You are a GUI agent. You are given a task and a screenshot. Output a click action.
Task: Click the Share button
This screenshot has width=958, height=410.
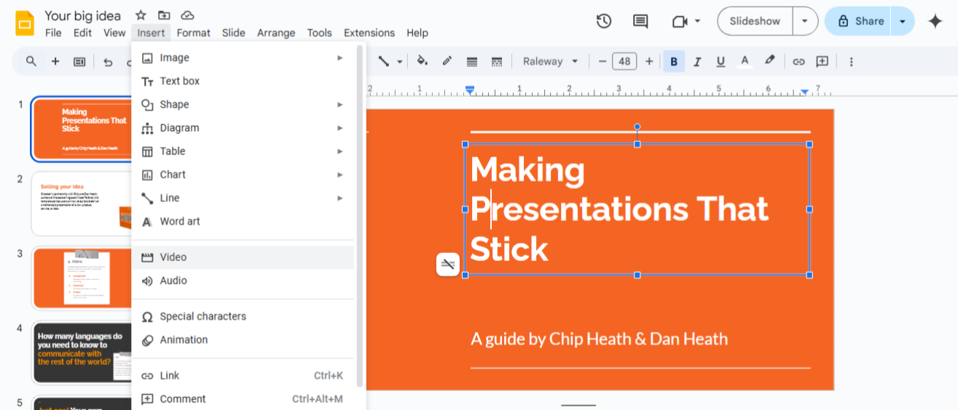tap(859, 21)
